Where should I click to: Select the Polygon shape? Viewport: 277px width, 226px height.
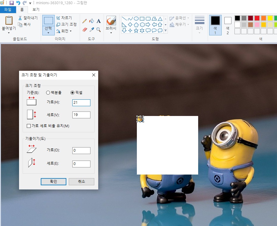[154, 19]
